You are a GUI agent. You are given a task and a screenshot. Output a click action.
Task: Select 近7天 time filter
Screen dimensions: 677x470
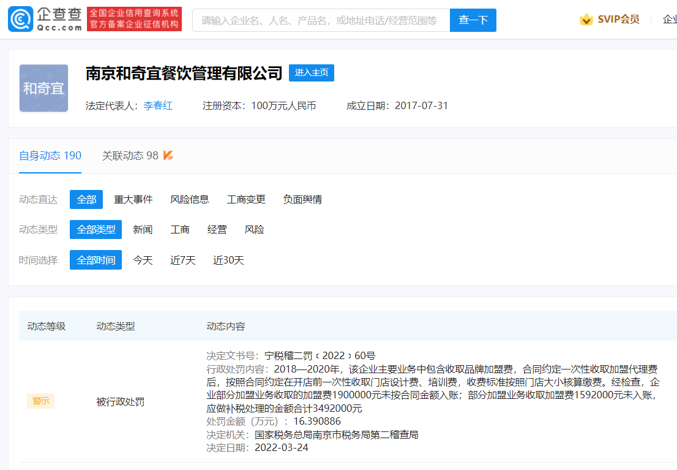(x=183, y=260)
